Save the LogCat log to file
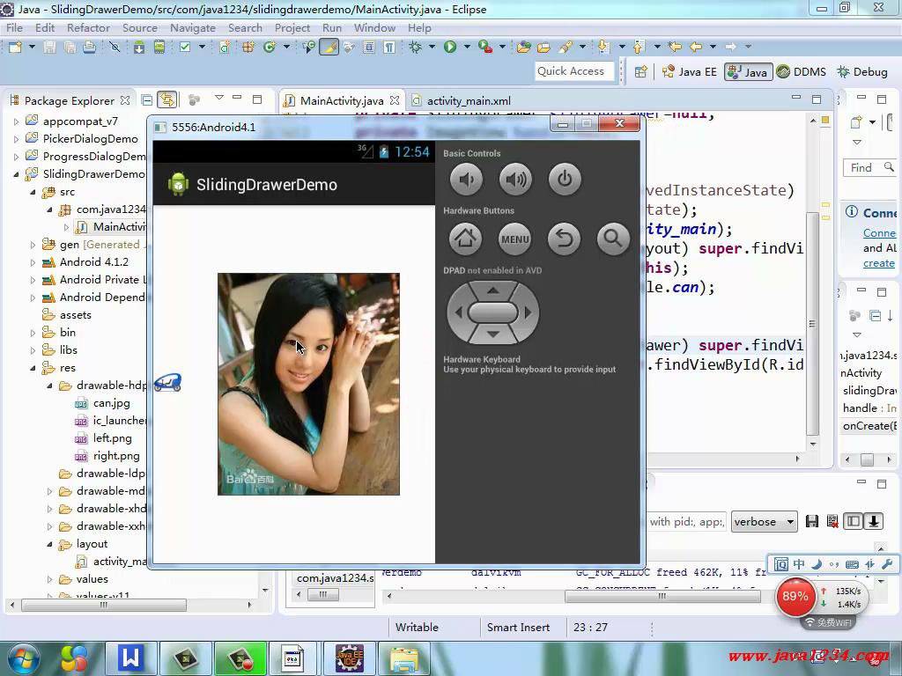 (811, 521)
